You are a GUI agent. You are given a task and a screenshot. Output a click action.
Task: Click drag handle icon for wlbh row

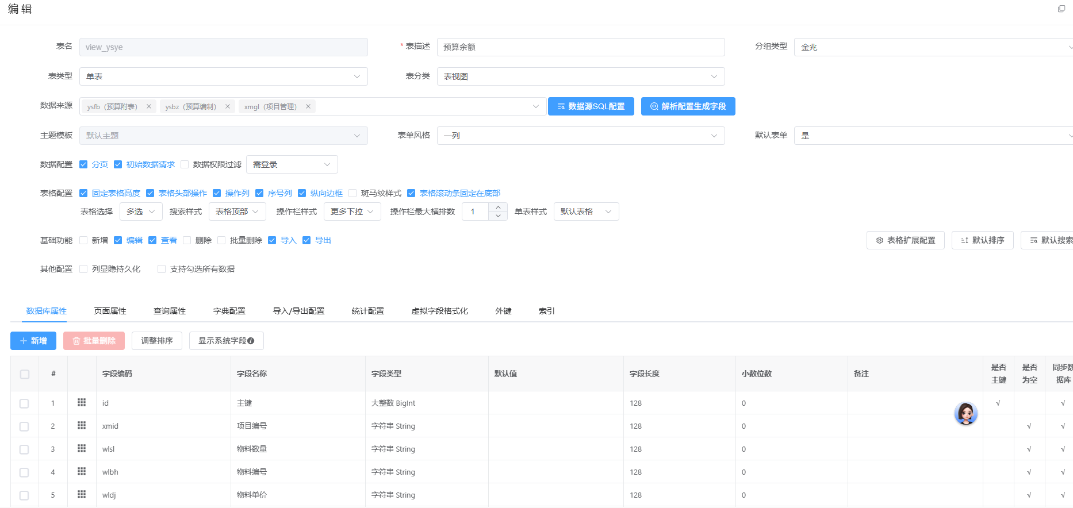pos(82,472)
